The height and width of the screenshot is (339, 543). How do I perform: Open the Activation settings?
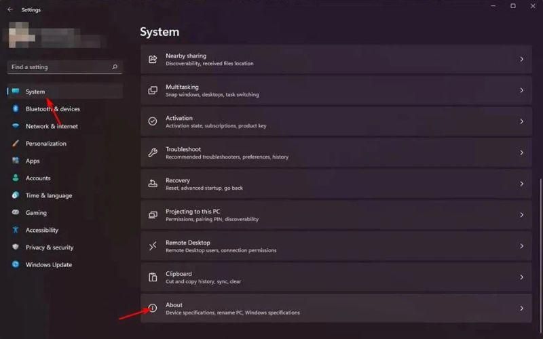pyautogui.click(x=336, y=121)
